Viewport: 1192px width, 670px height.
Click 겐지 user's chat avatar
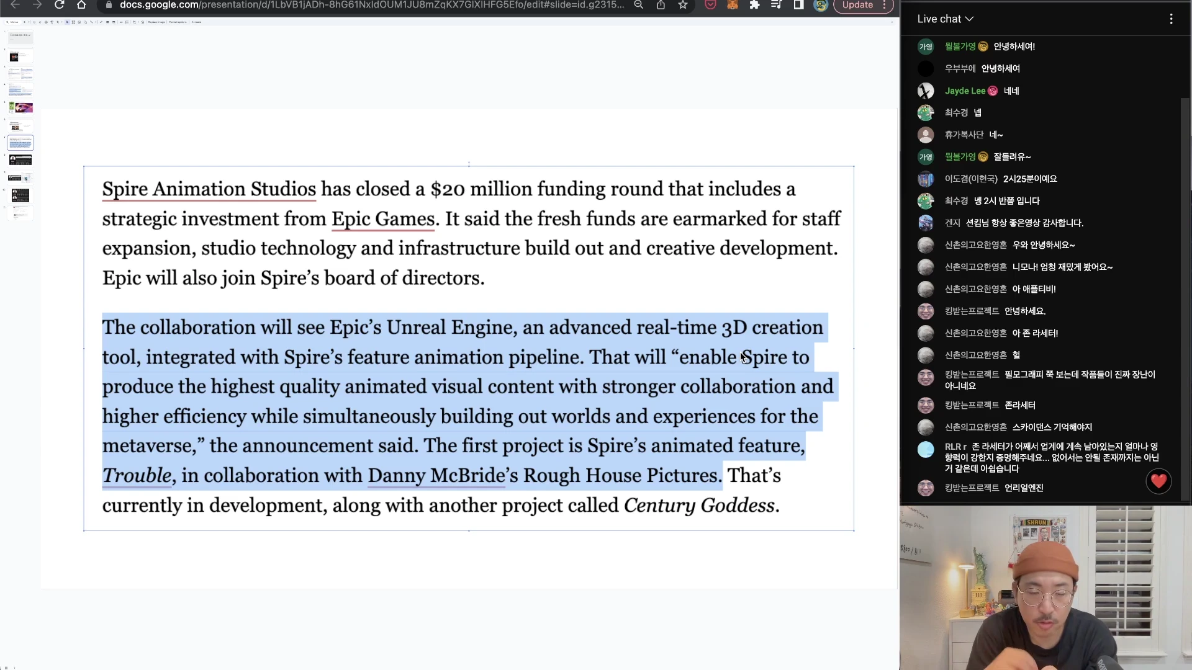click(x=926, y=223)
